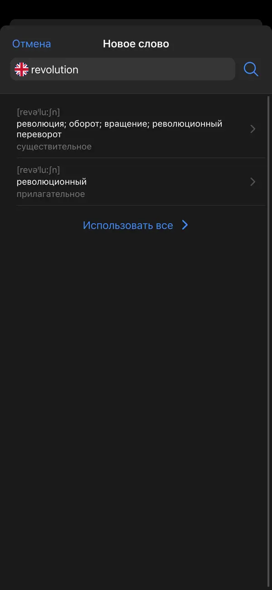Image resolution: width=272 pixels, height=590 pixels.
Task: Tap the arrow beside Использовать все
Action: pyautogui.click(x=185, y=225)
